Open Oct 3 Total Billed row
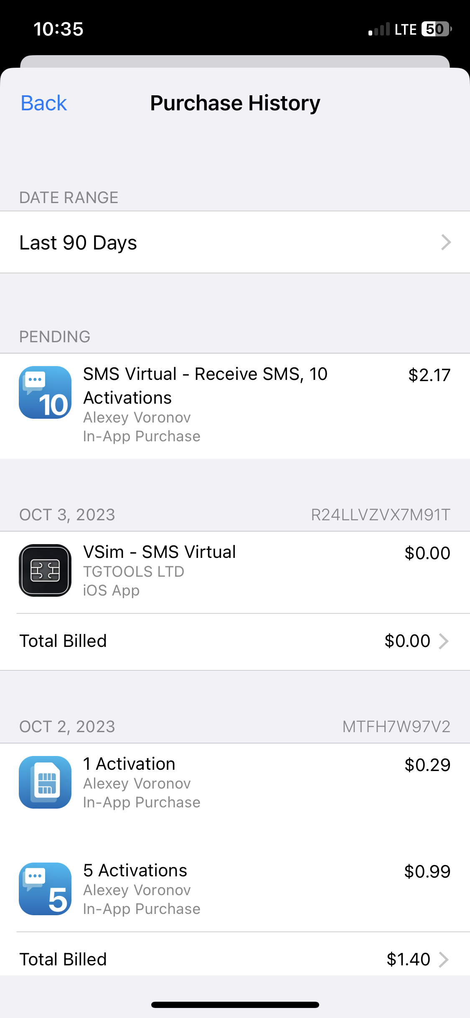Screen dimensions: 470x1018 235,641
